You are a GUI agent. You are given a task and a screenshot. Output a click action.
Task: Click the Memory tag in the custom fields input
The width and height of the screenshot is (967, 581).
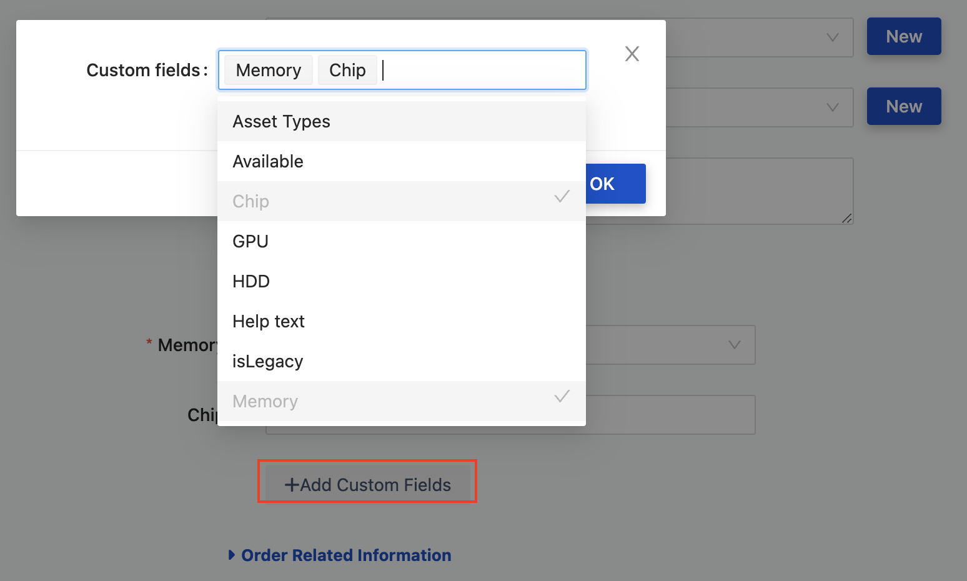267,70
